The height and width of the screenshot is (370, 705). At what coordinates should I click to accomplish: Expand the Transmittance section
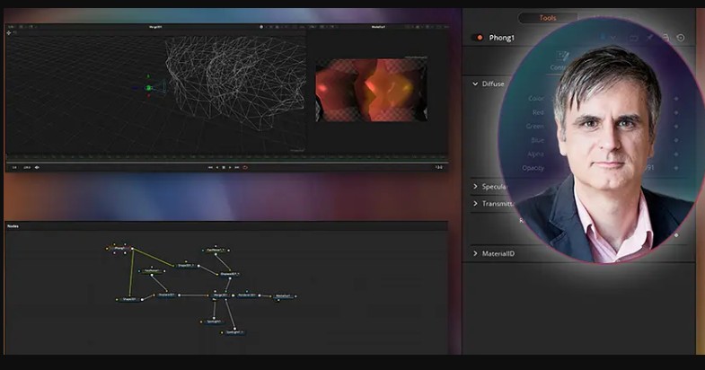click(x=475, y=204)
